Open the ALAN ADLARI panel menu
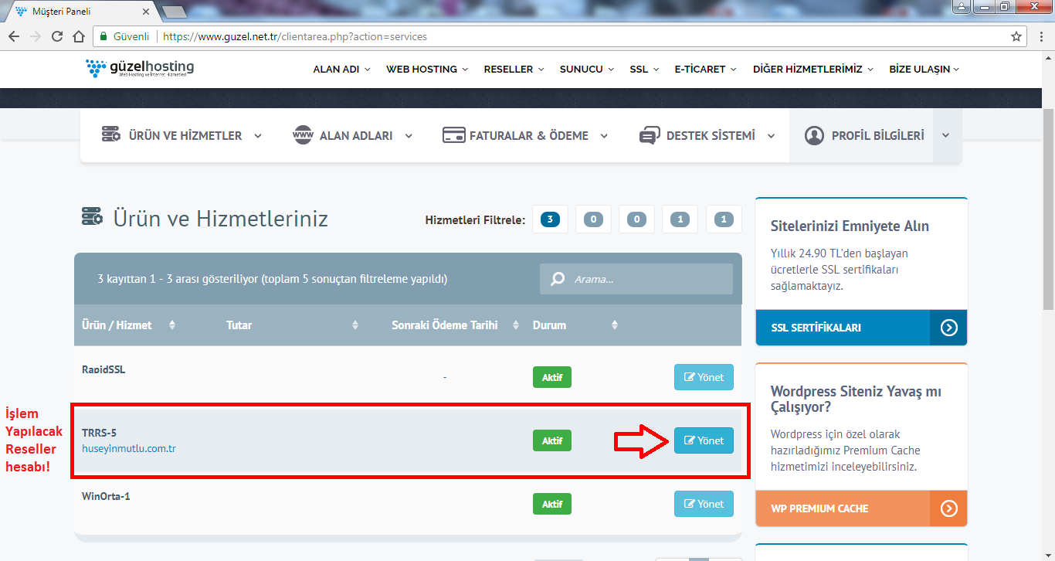This screenshot has height=561, width=1055. (x=353, y=135)
